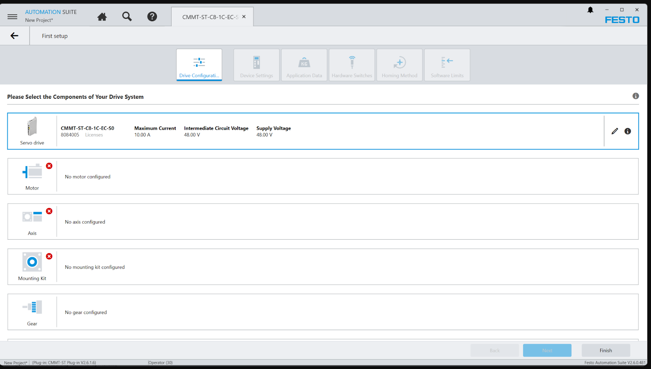Image resolution: width=651 pixels, height=369 pixels.
Task: Click the New Project* name under title
Action: coord(39,20)
